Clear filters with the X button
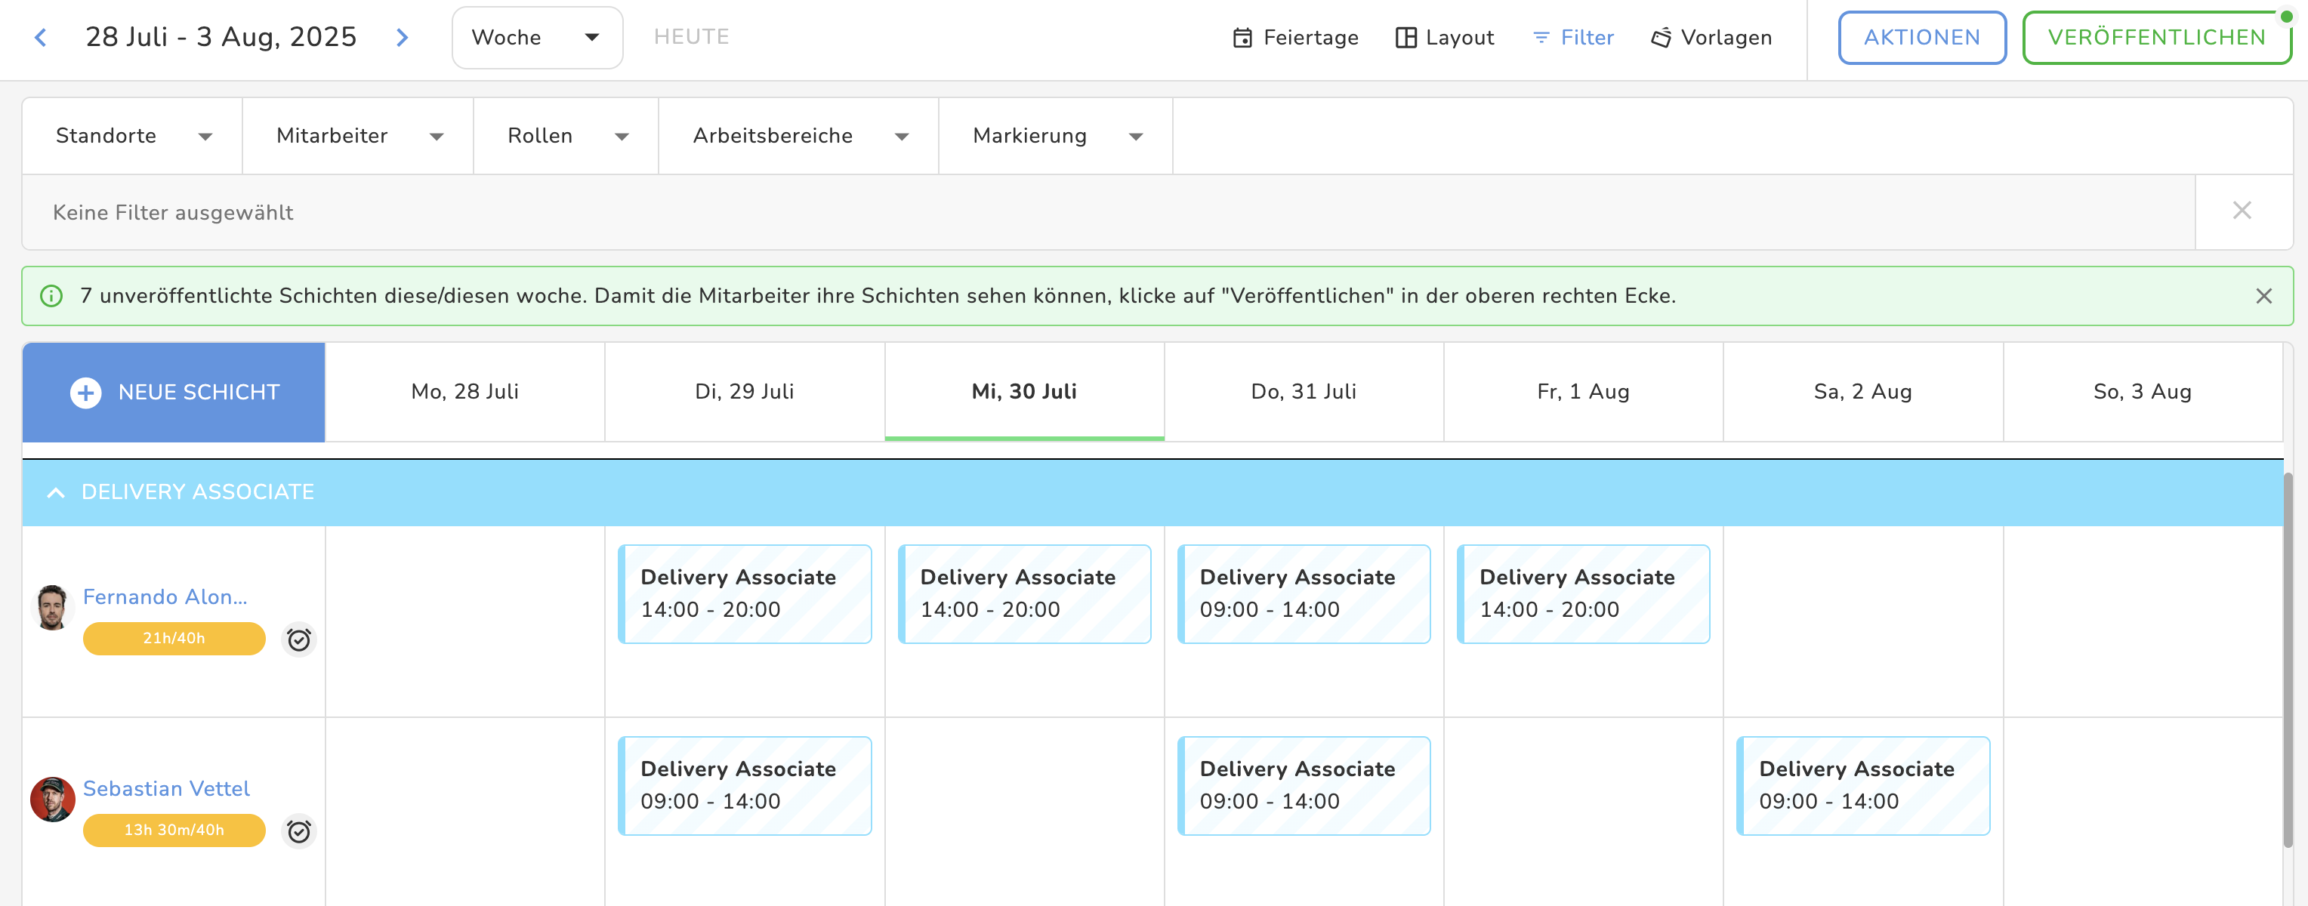 [2242, 211]
